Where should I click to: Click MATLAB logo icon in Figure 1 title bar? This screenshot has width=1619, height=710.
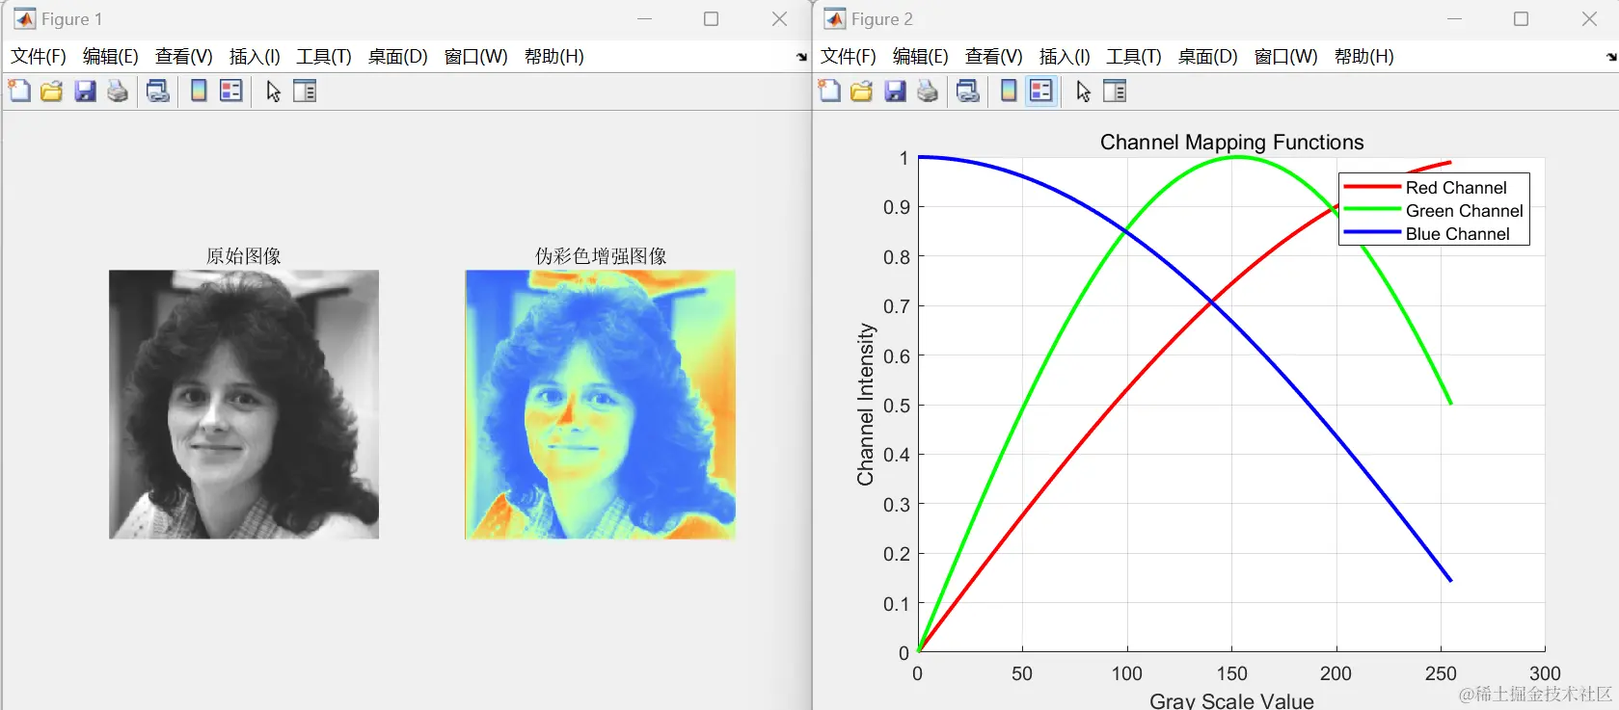24,19
